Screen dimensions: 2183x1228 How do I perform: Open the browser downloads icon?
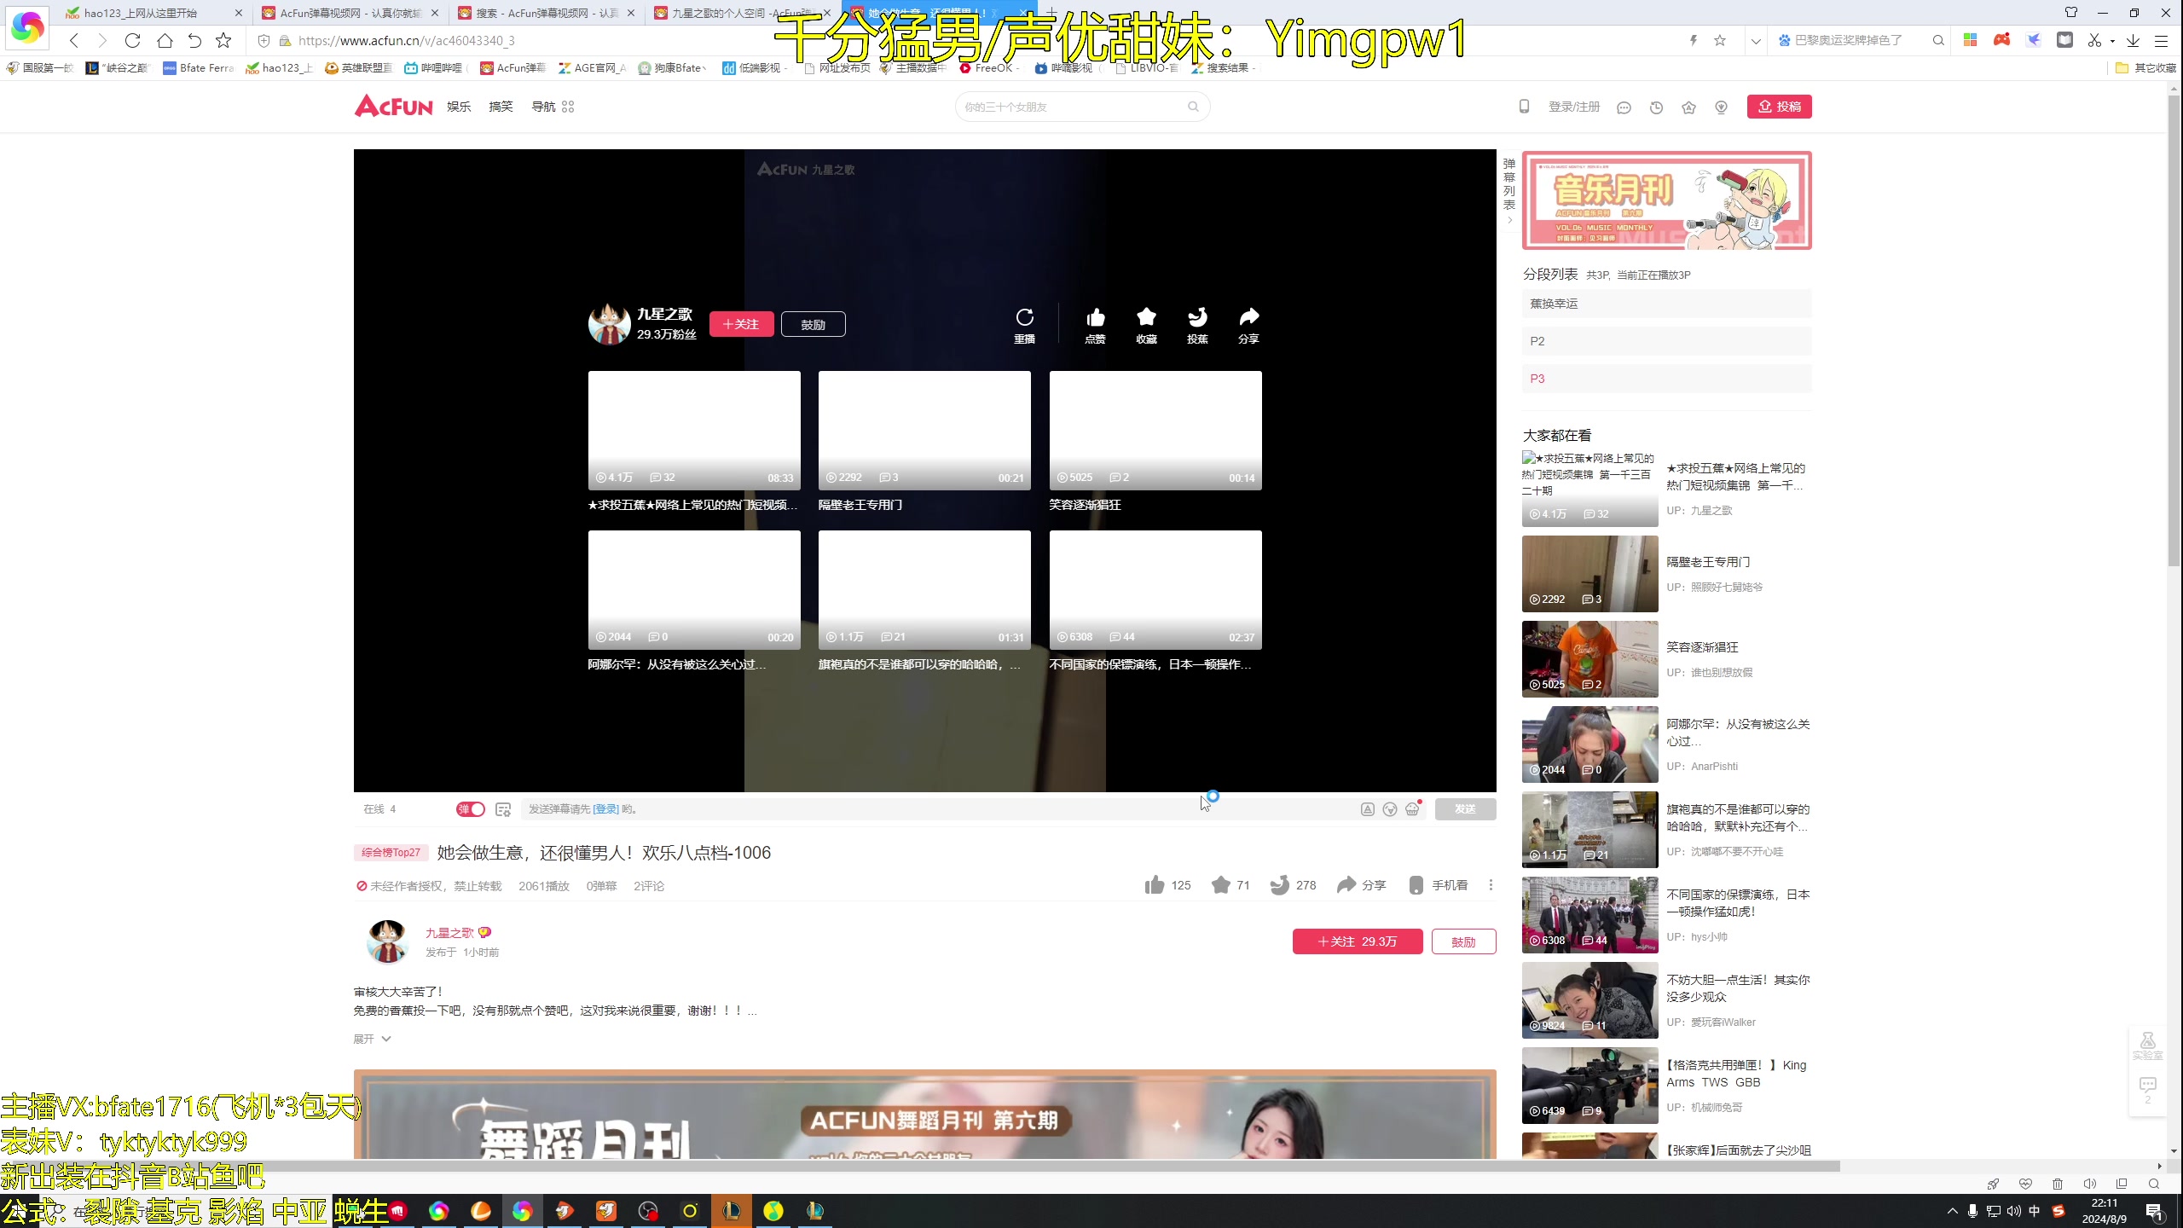[2133, 40]
